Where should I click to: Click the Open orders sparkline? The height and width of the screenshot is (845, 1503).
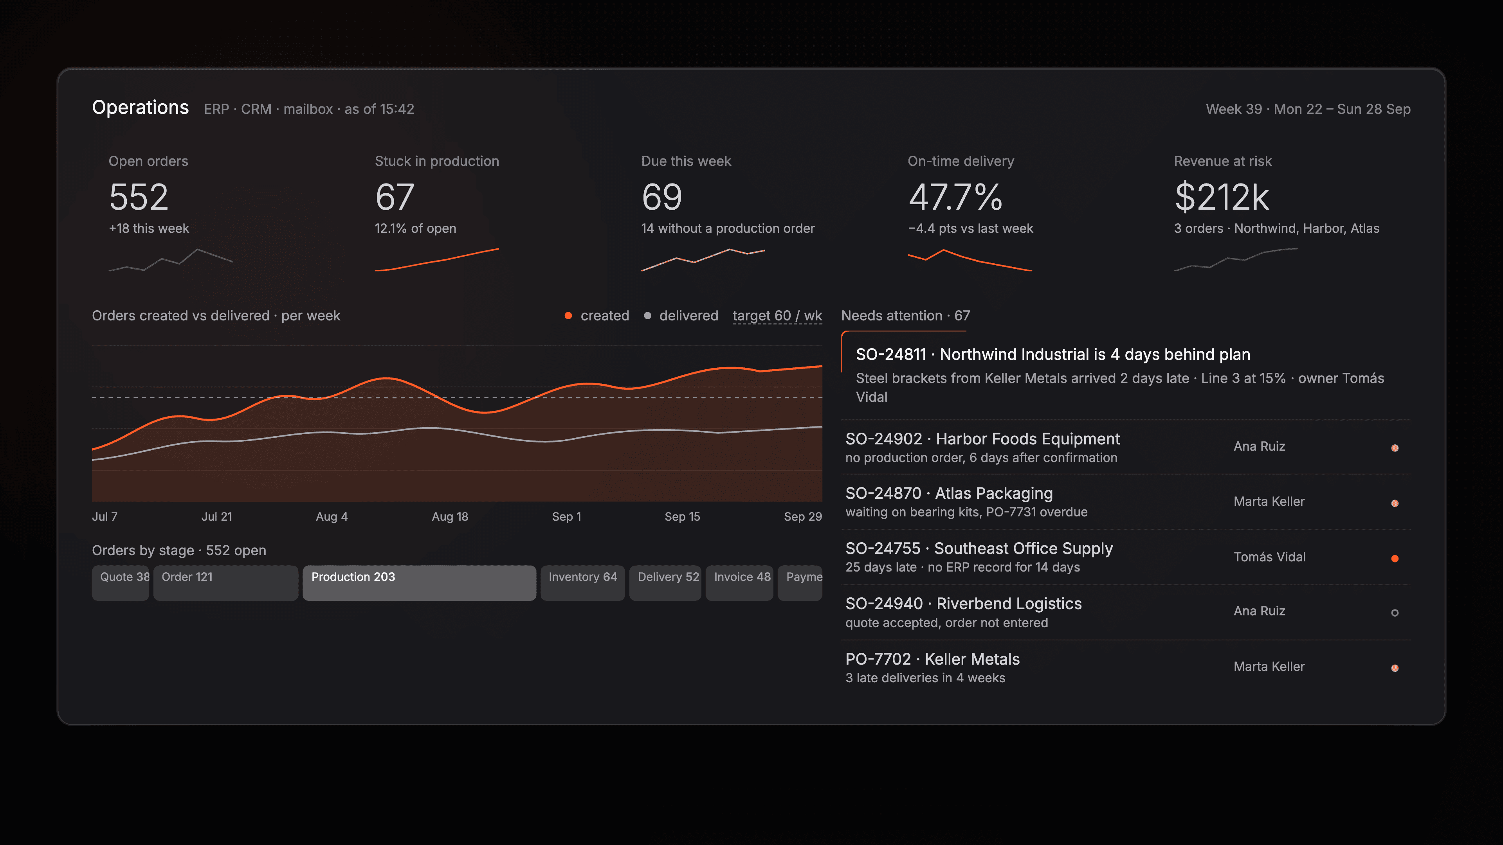[170, 260]
